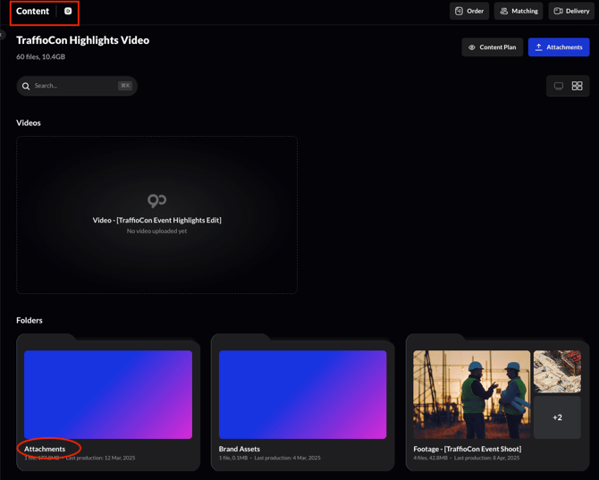Click the blue Attachments upload button
Screen dimensions: 599x480
coord(559,47)
